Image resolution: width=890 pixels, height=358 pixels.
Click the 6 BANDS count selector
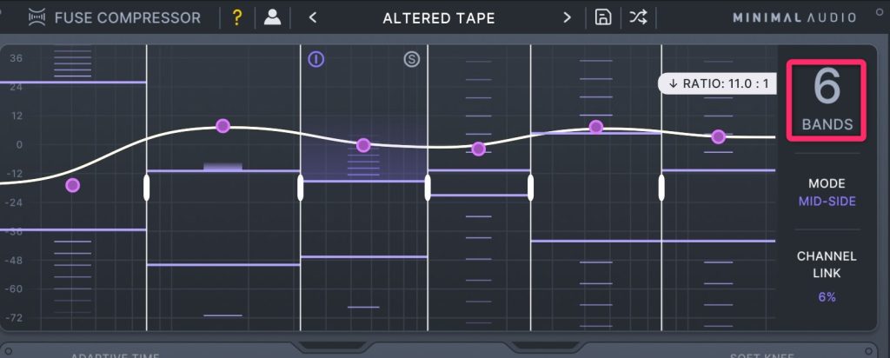coord(827,100)
